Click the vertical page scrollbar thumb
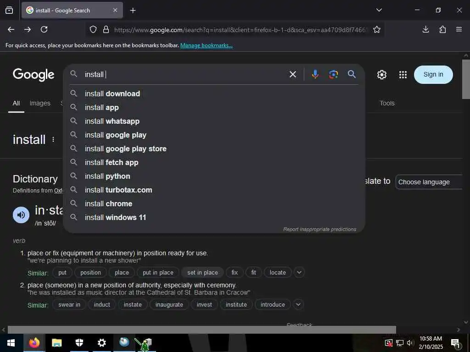The image size is (470, 352). point(466,79)
